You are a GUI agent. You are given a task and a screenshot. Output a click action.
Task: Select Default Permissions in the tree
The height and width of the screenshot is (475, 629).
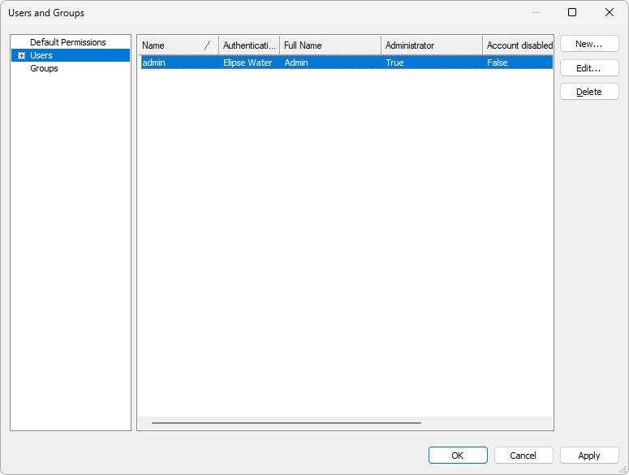[67, 42]
